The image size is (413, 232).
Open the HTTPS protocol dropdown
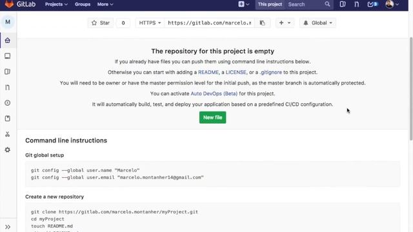(x=150, y=23)
